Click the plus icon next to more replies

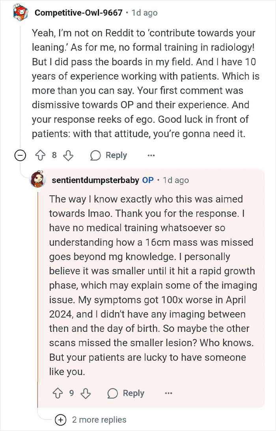click(x=61, y=420)
